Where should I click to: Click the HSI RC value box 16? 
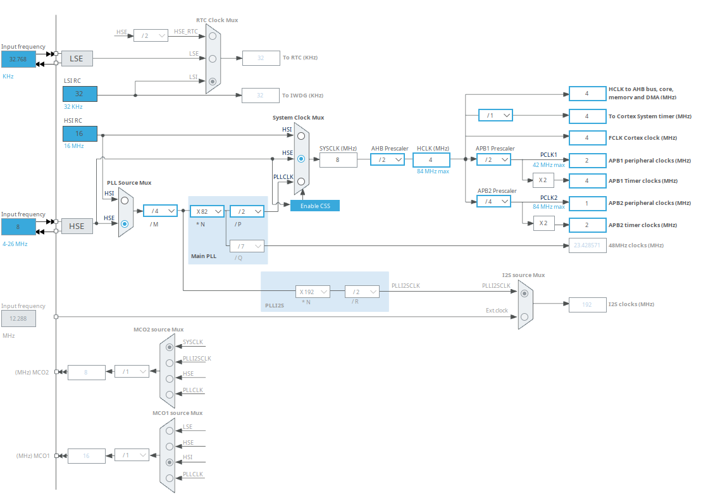point(80,133)
